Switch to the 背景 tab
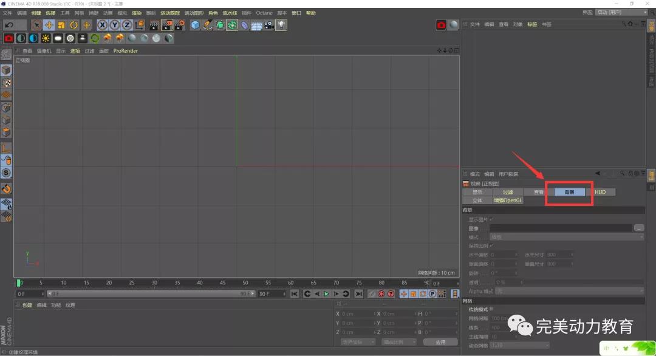 [569, 192]
